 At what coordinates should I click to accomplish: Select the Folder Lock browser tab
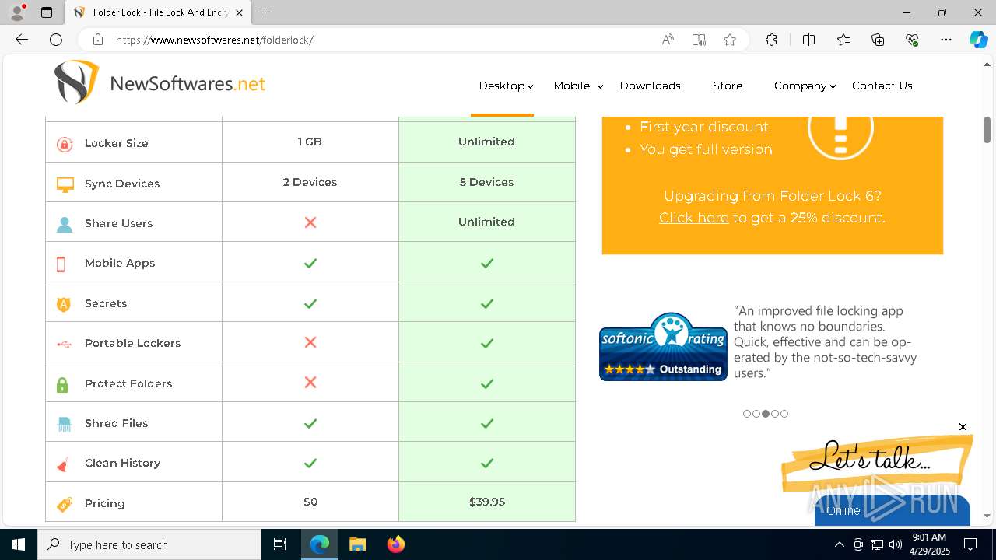tap(158, 12)
